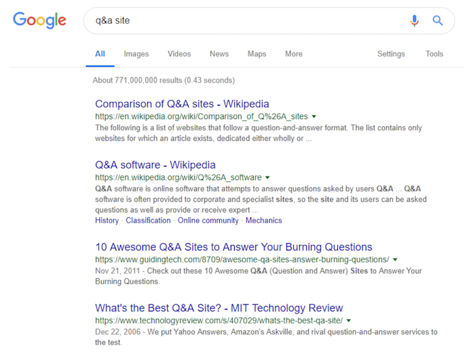Screen dimensions: 475x354
Task: Click the blue magnifying glass search icon
Action: click(x=438, y=20)
